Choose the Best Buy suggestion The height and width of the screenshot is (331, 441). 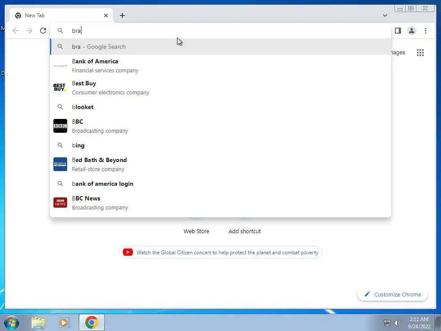pos(220,88)
